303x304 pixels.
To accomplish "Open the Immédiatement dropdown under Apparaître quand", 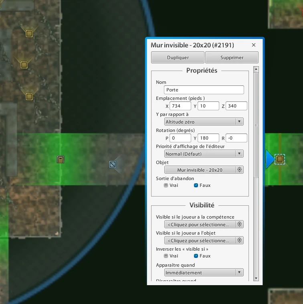I will 204,272.
